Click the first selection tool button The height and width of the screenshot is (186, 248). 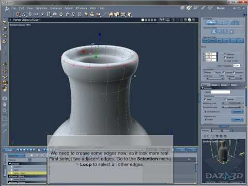[205, 41]
